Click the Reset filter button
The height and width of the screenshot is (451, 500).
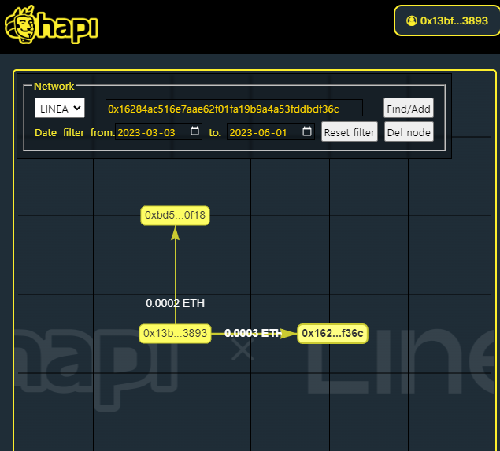pyautogui.click(x=350, y=131)
